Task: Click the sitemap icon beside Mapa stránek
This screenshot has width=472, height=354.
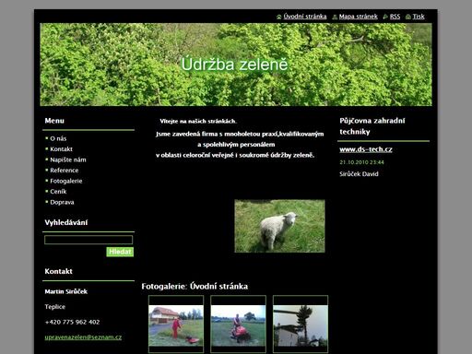Action: [x=335, y=17]
